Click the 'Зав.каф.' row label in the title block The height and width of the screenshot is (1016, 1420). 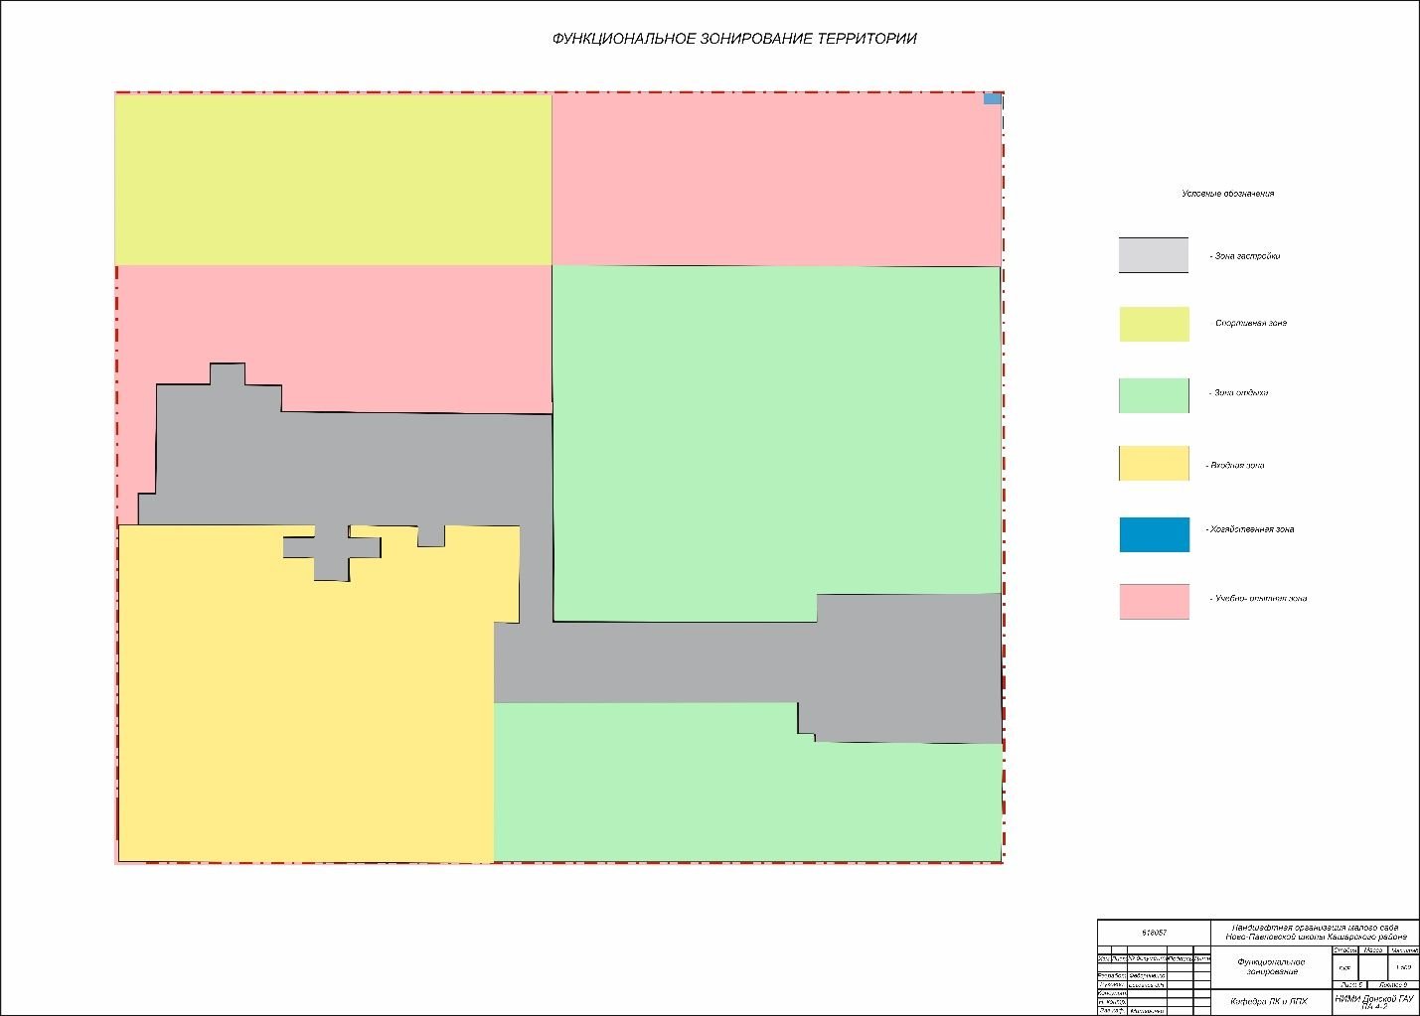click(x=1112, y=1011)
